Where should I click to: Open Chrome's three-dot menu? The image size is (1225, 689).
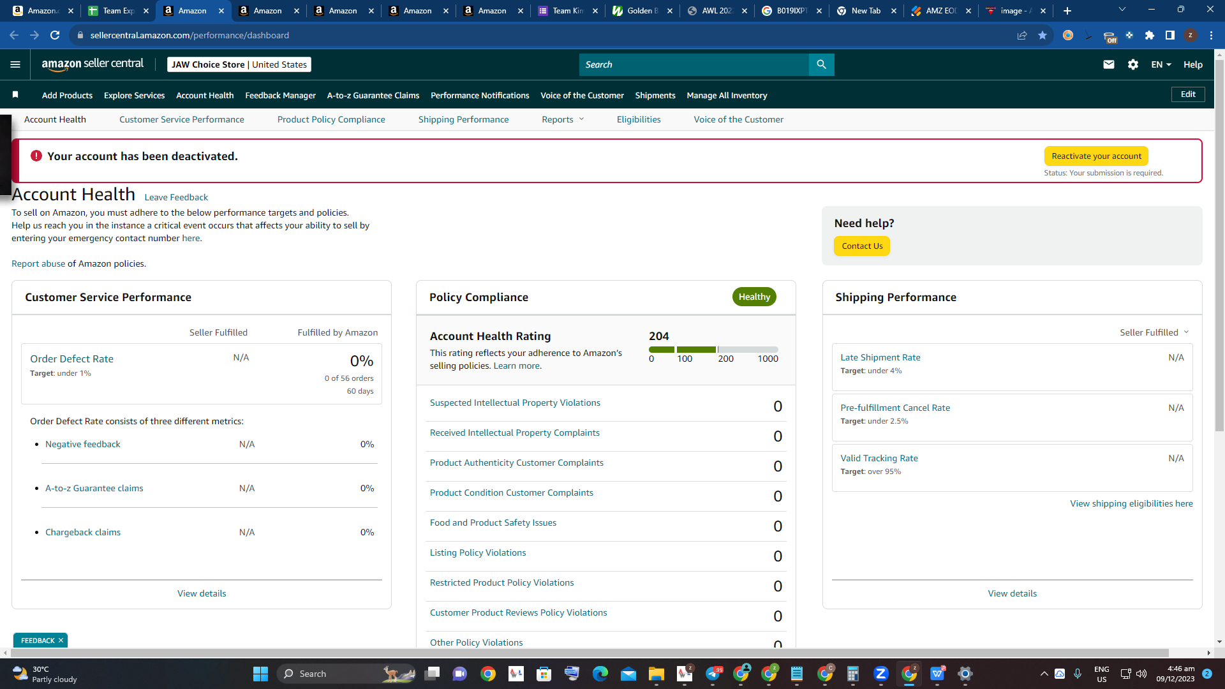point(1211,35)
